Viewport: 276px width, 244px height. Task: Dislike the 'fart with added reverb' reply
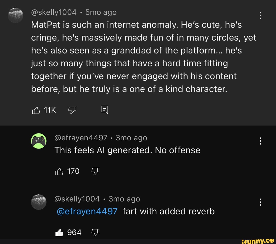(x=95, y=232)
